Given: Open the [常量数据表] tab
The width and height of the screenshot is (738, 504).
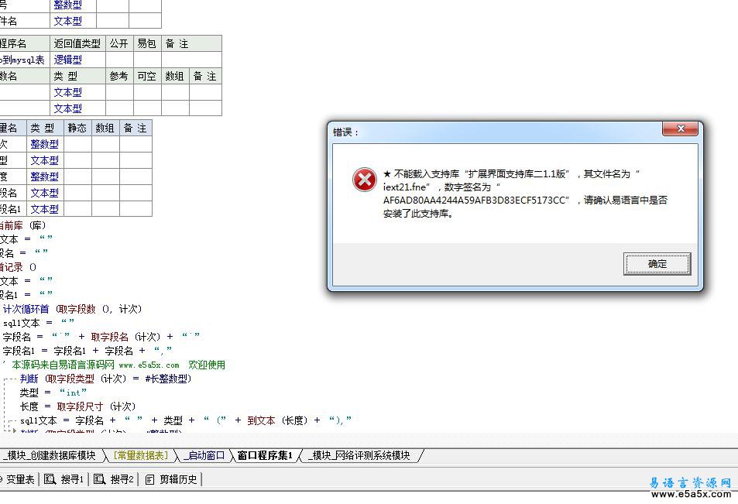Looking at the screenshot, I should [x=141, y=455].
